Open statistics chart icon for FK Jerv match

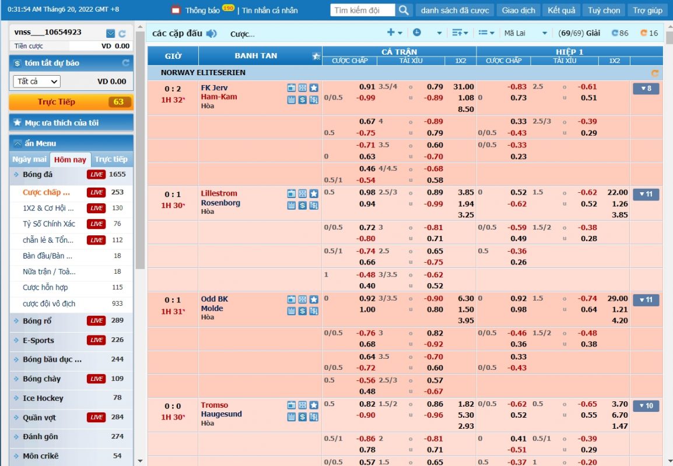tap(292, 100)
